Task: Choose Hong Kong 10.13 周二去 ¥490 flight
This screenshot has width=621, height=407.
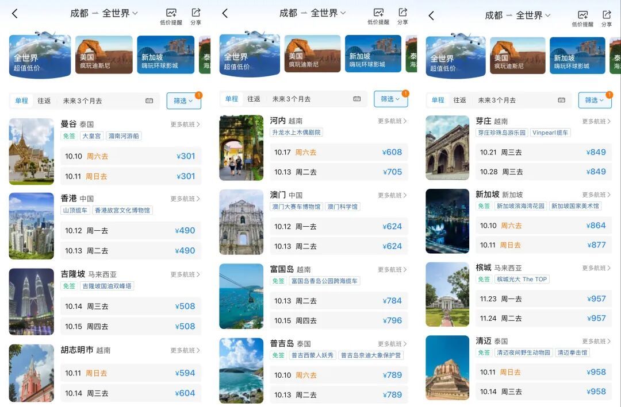Action: [x=131, y=251]
